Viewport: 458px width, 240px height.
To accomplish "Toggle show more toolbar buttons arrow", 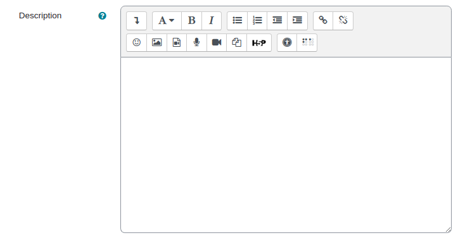I will point(136,21).
